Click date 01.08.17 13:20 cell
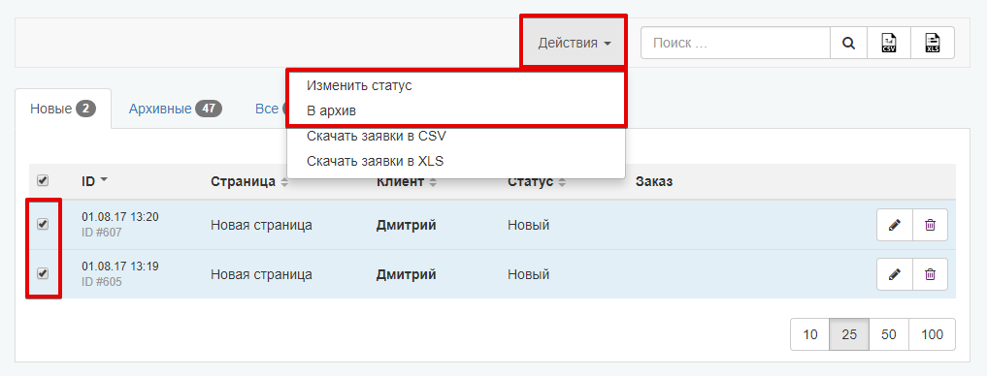 click(120, 217)
